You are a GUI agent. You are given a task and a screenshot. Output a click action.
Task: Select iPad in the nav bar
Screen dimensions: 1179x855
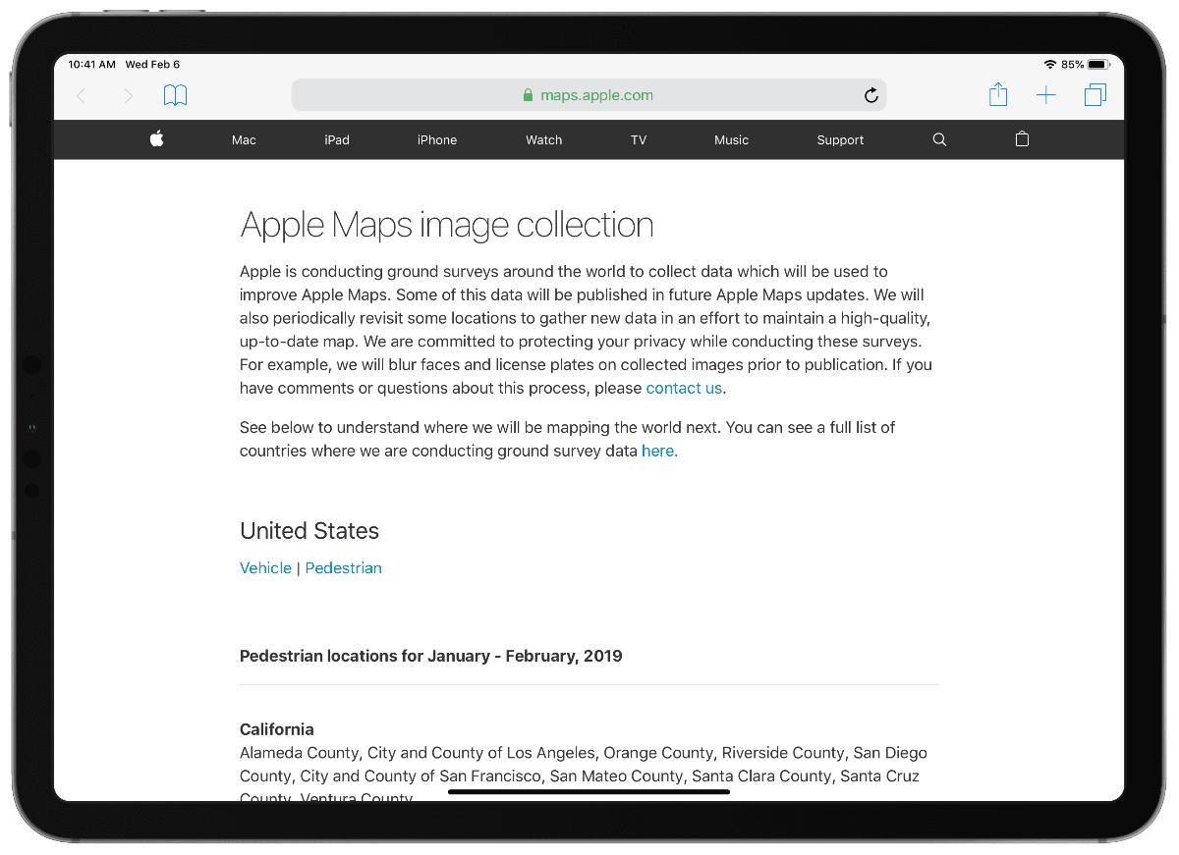[x=337, y=140]
